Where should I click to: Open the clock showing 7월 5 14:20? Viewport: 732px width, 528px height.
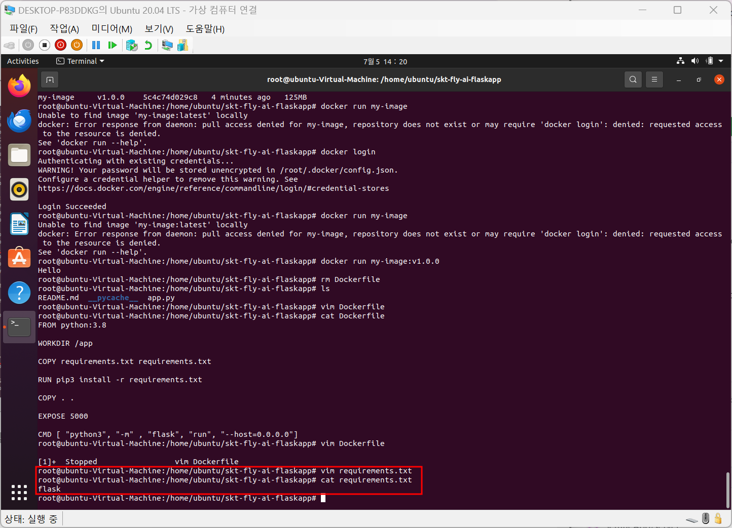click(x=385, y=61)
